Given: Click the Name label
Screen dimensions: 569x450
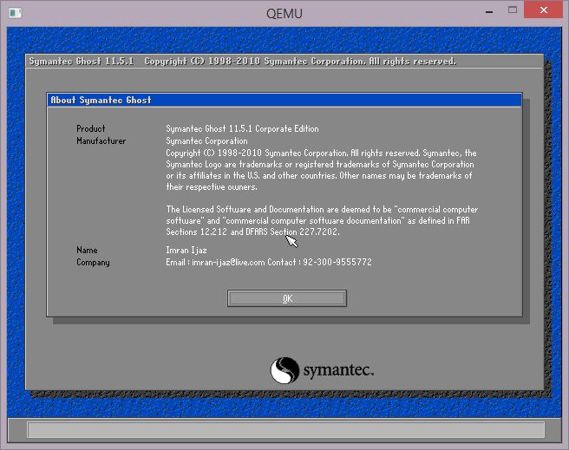Looking at the screenshot, I should (x=87, y=251).
